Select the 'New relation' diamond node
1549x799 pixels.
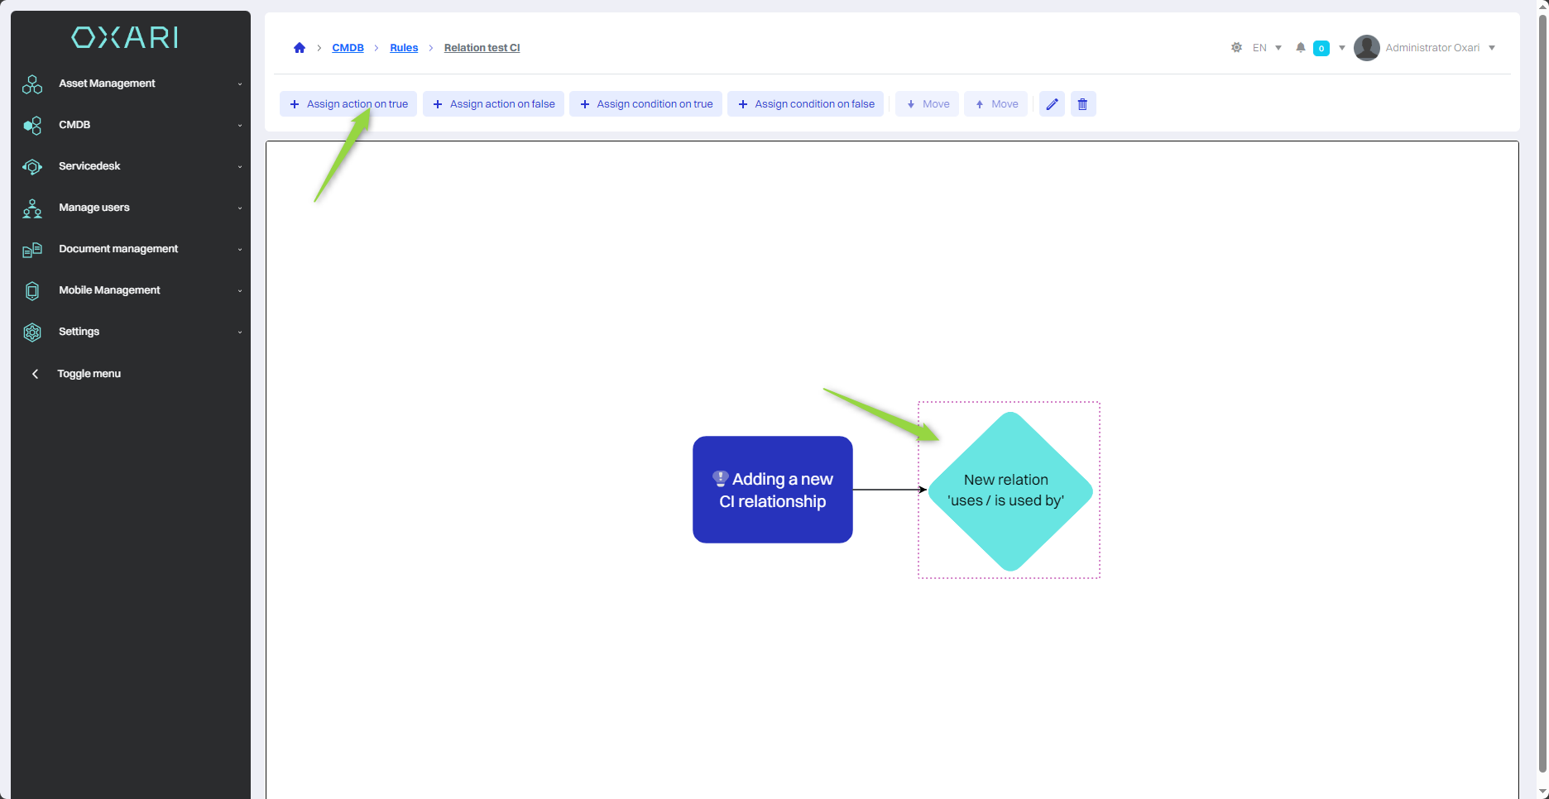1009,490
